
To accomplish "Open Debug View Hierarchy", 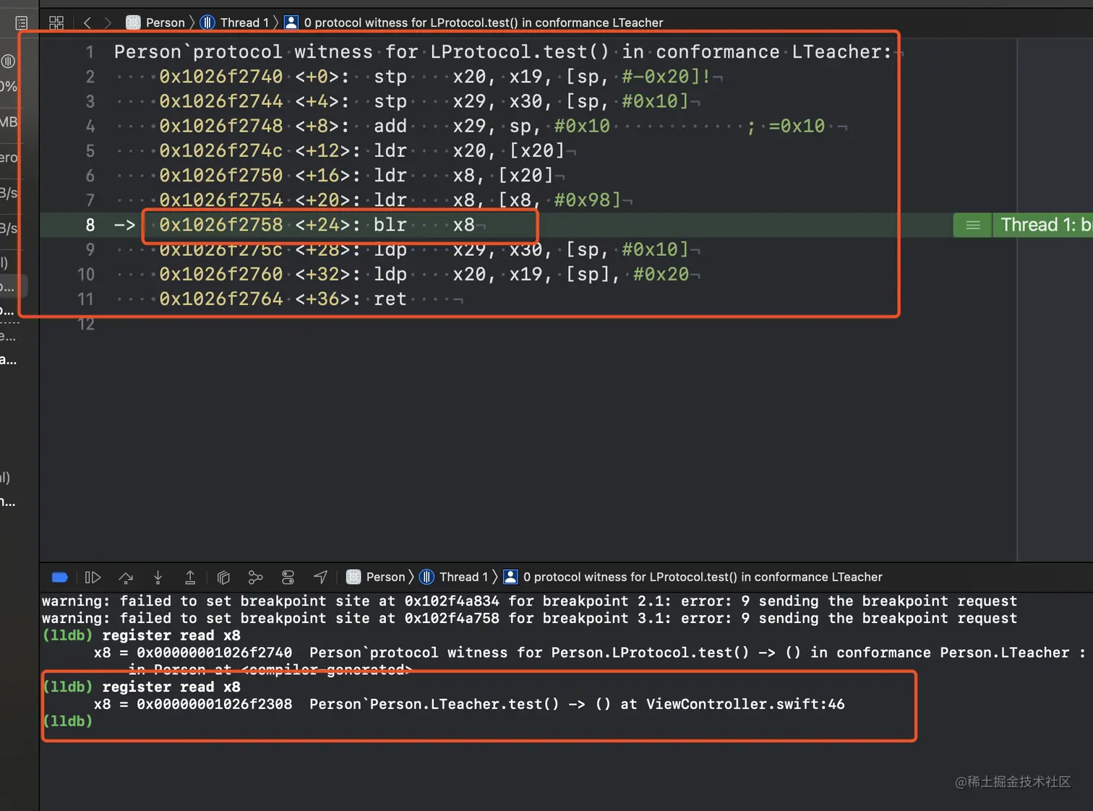I will click(223, 577).
